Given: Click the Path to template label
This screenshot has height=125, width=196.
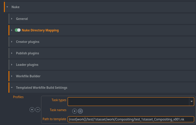Looking at the screenshot, I should [x=54, y=119].
